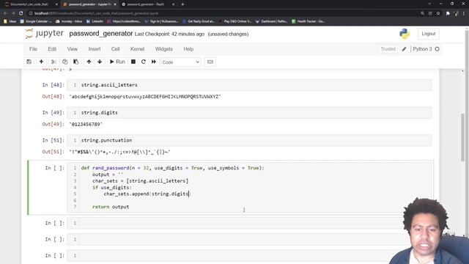Click the Out[48] ascii letters output
The image size is (469, 264).
pyautogui.click(x=145, y=96)
